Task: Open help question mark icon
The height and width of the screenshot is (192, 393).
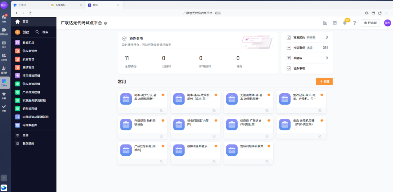Action: click(355, 23)
